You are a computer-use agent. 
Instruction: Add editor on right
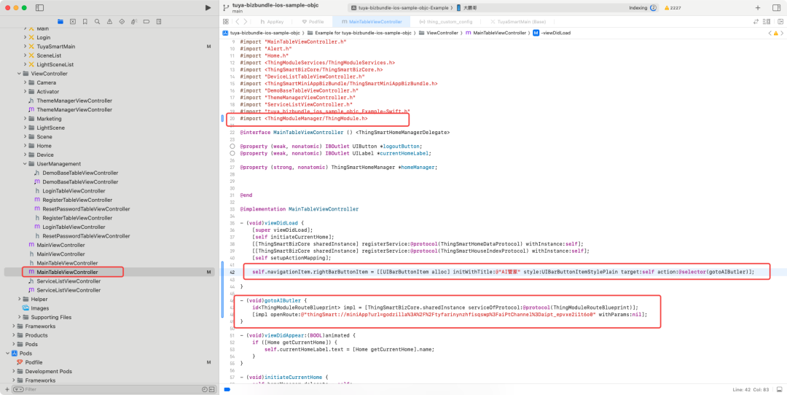780,22
